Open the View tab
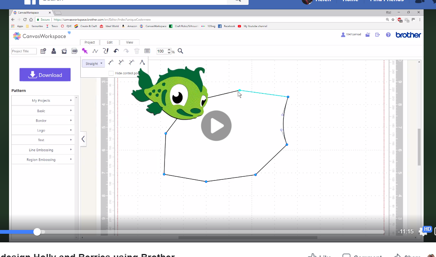This screenshot has height=257, width=436. click(130, 42)
